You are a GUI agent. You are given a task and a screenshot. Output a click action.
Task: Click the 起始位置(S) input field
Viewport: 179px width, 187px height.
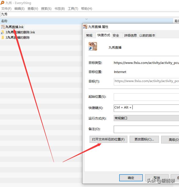tap(146, 97)
